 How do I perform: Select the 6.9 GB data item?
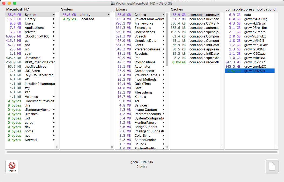pyautogui.click(x=250, y=15)
